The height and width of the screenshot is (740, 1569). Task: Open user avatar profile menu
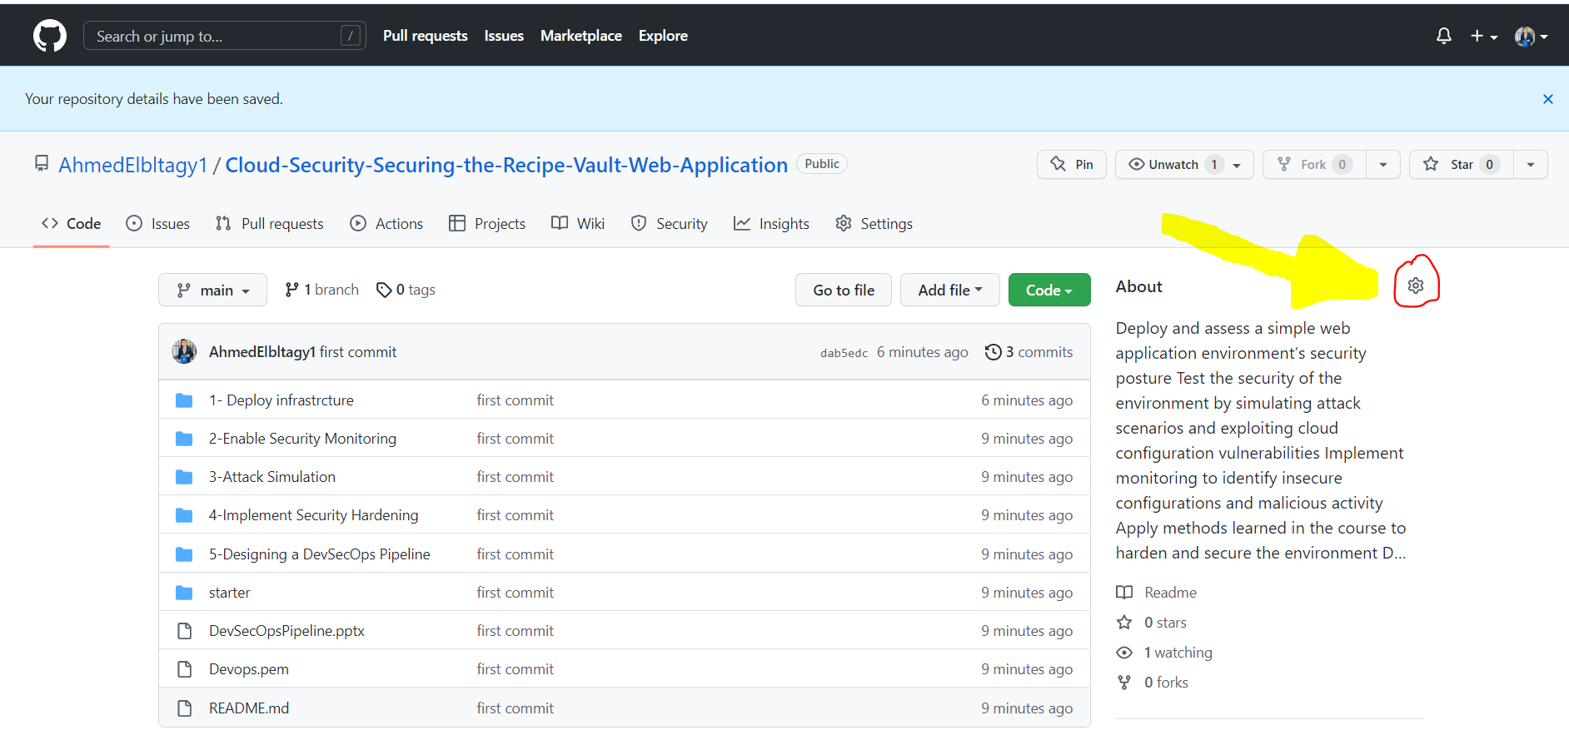[1531, 36]
